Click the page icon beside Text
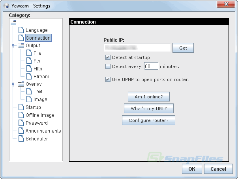The height and width of the screenshot is (179, 238). 29,91
